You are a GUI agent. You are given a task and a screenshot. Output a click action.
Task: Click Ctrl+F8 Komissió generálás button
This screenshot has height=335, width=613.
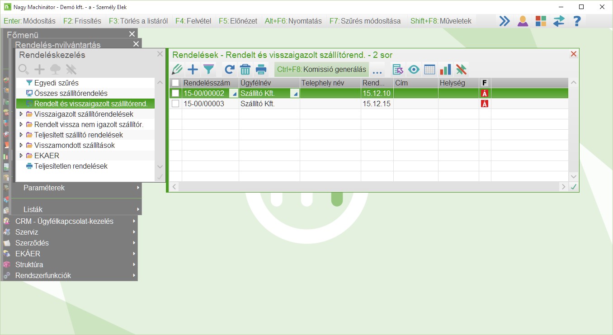pyautogui.click(x=321, y=70)
